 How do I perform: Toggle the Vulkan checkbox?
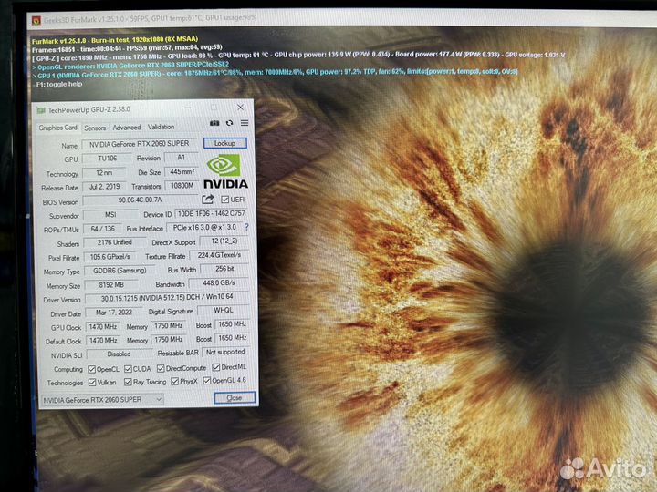[x=92, y=383]
